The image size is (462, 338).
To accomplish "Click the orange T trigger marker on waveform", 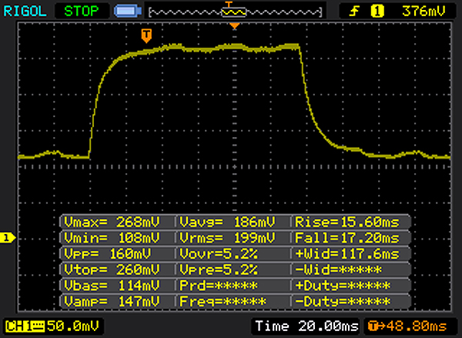I will point(146,35).
